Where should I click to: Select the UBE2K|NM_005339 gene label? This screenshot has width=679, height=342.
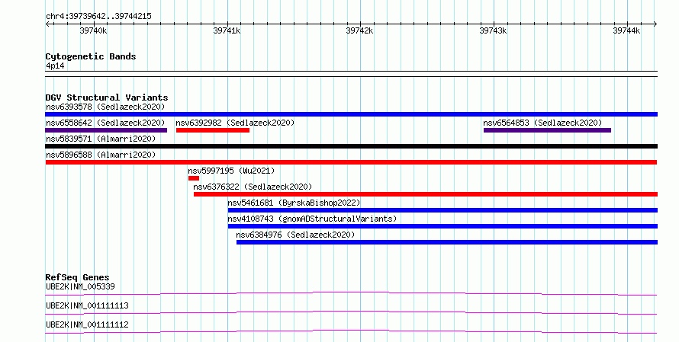80,286
